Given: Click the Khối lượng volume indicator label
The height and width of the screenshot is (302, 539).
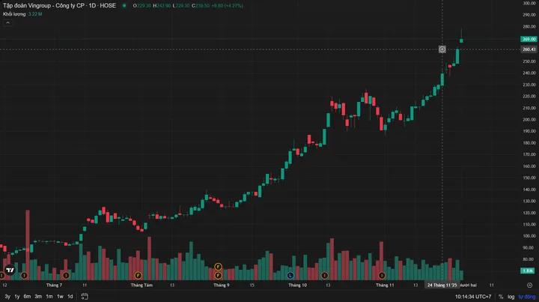Looking at the screenshot, I should [14, 14].
